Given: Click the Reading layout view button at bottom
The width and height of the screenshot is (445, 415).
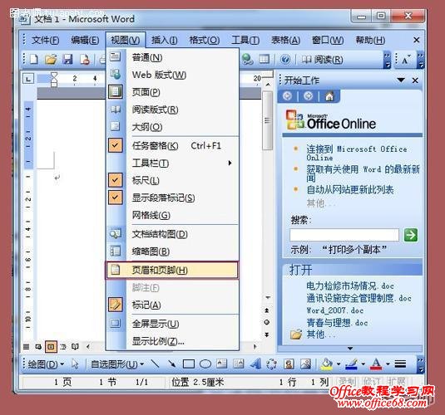Looking at the screenshot, I should 75,346.
